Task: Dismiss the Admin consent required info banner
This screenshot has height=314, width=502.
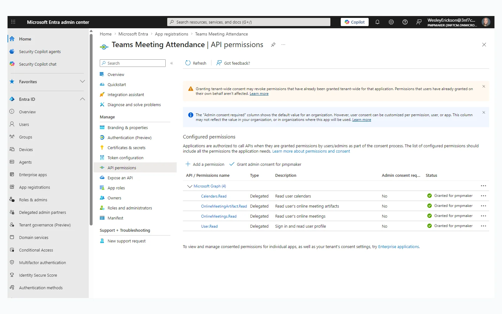Action: pyautogui.click(x=484, y=112)
